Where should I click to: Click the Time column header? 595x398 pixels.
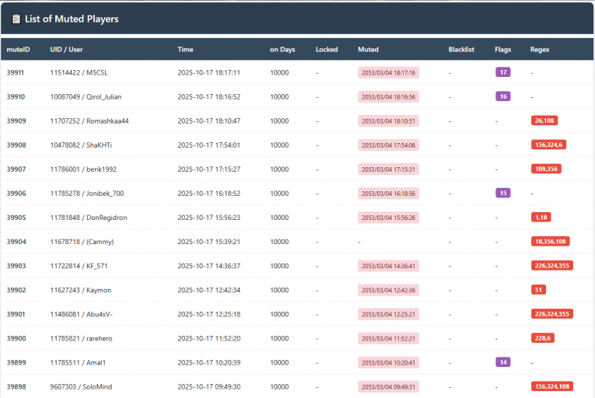click(x=185, y=50)
